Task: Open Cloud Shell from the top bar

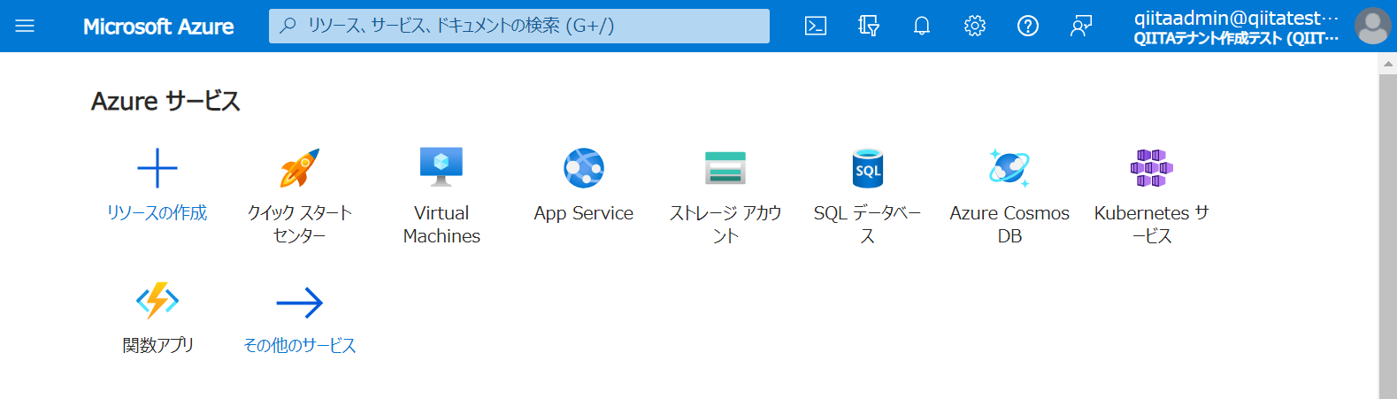Action: [x=816, y=26]
